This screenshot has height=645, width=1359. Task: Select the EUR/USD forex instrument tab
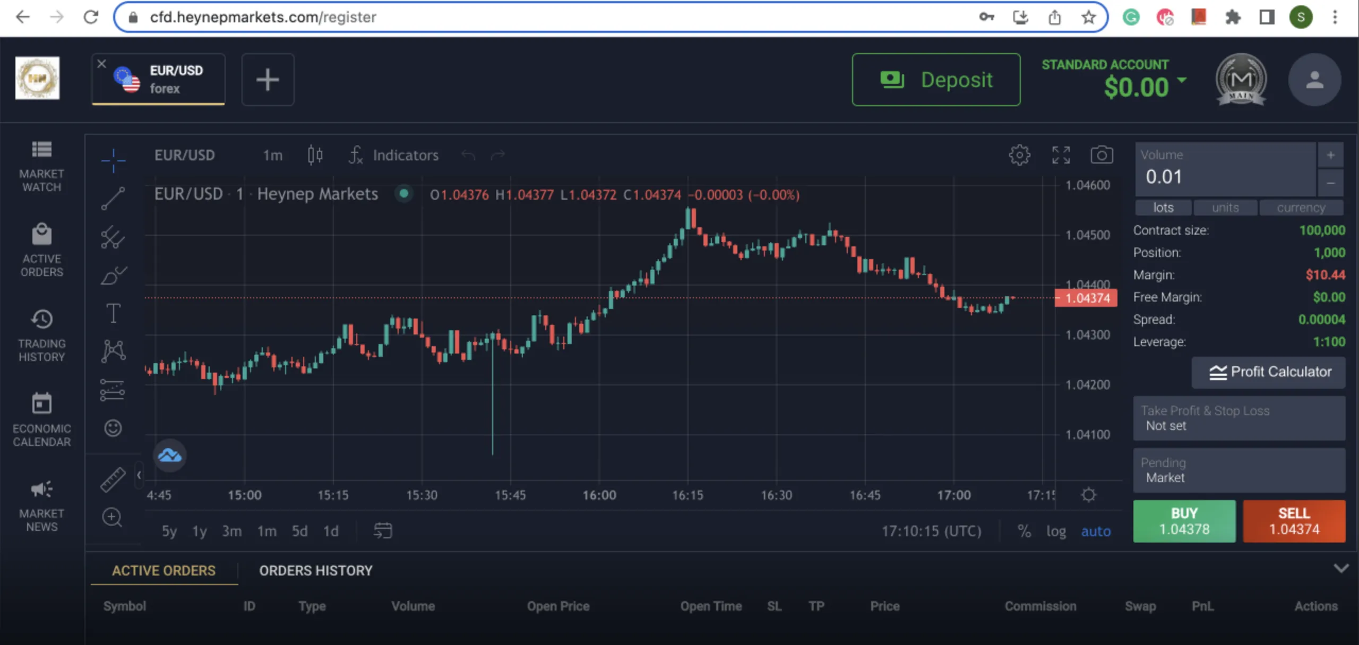pos(159,80)
